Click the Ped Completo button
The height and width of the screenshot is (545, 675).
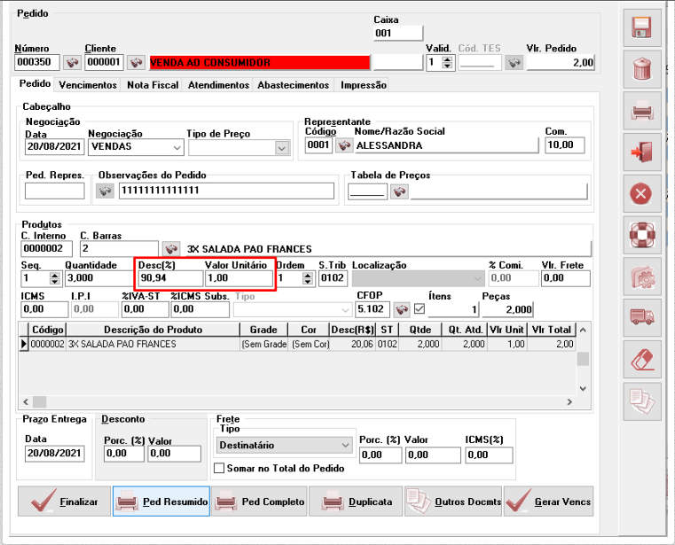259,502
